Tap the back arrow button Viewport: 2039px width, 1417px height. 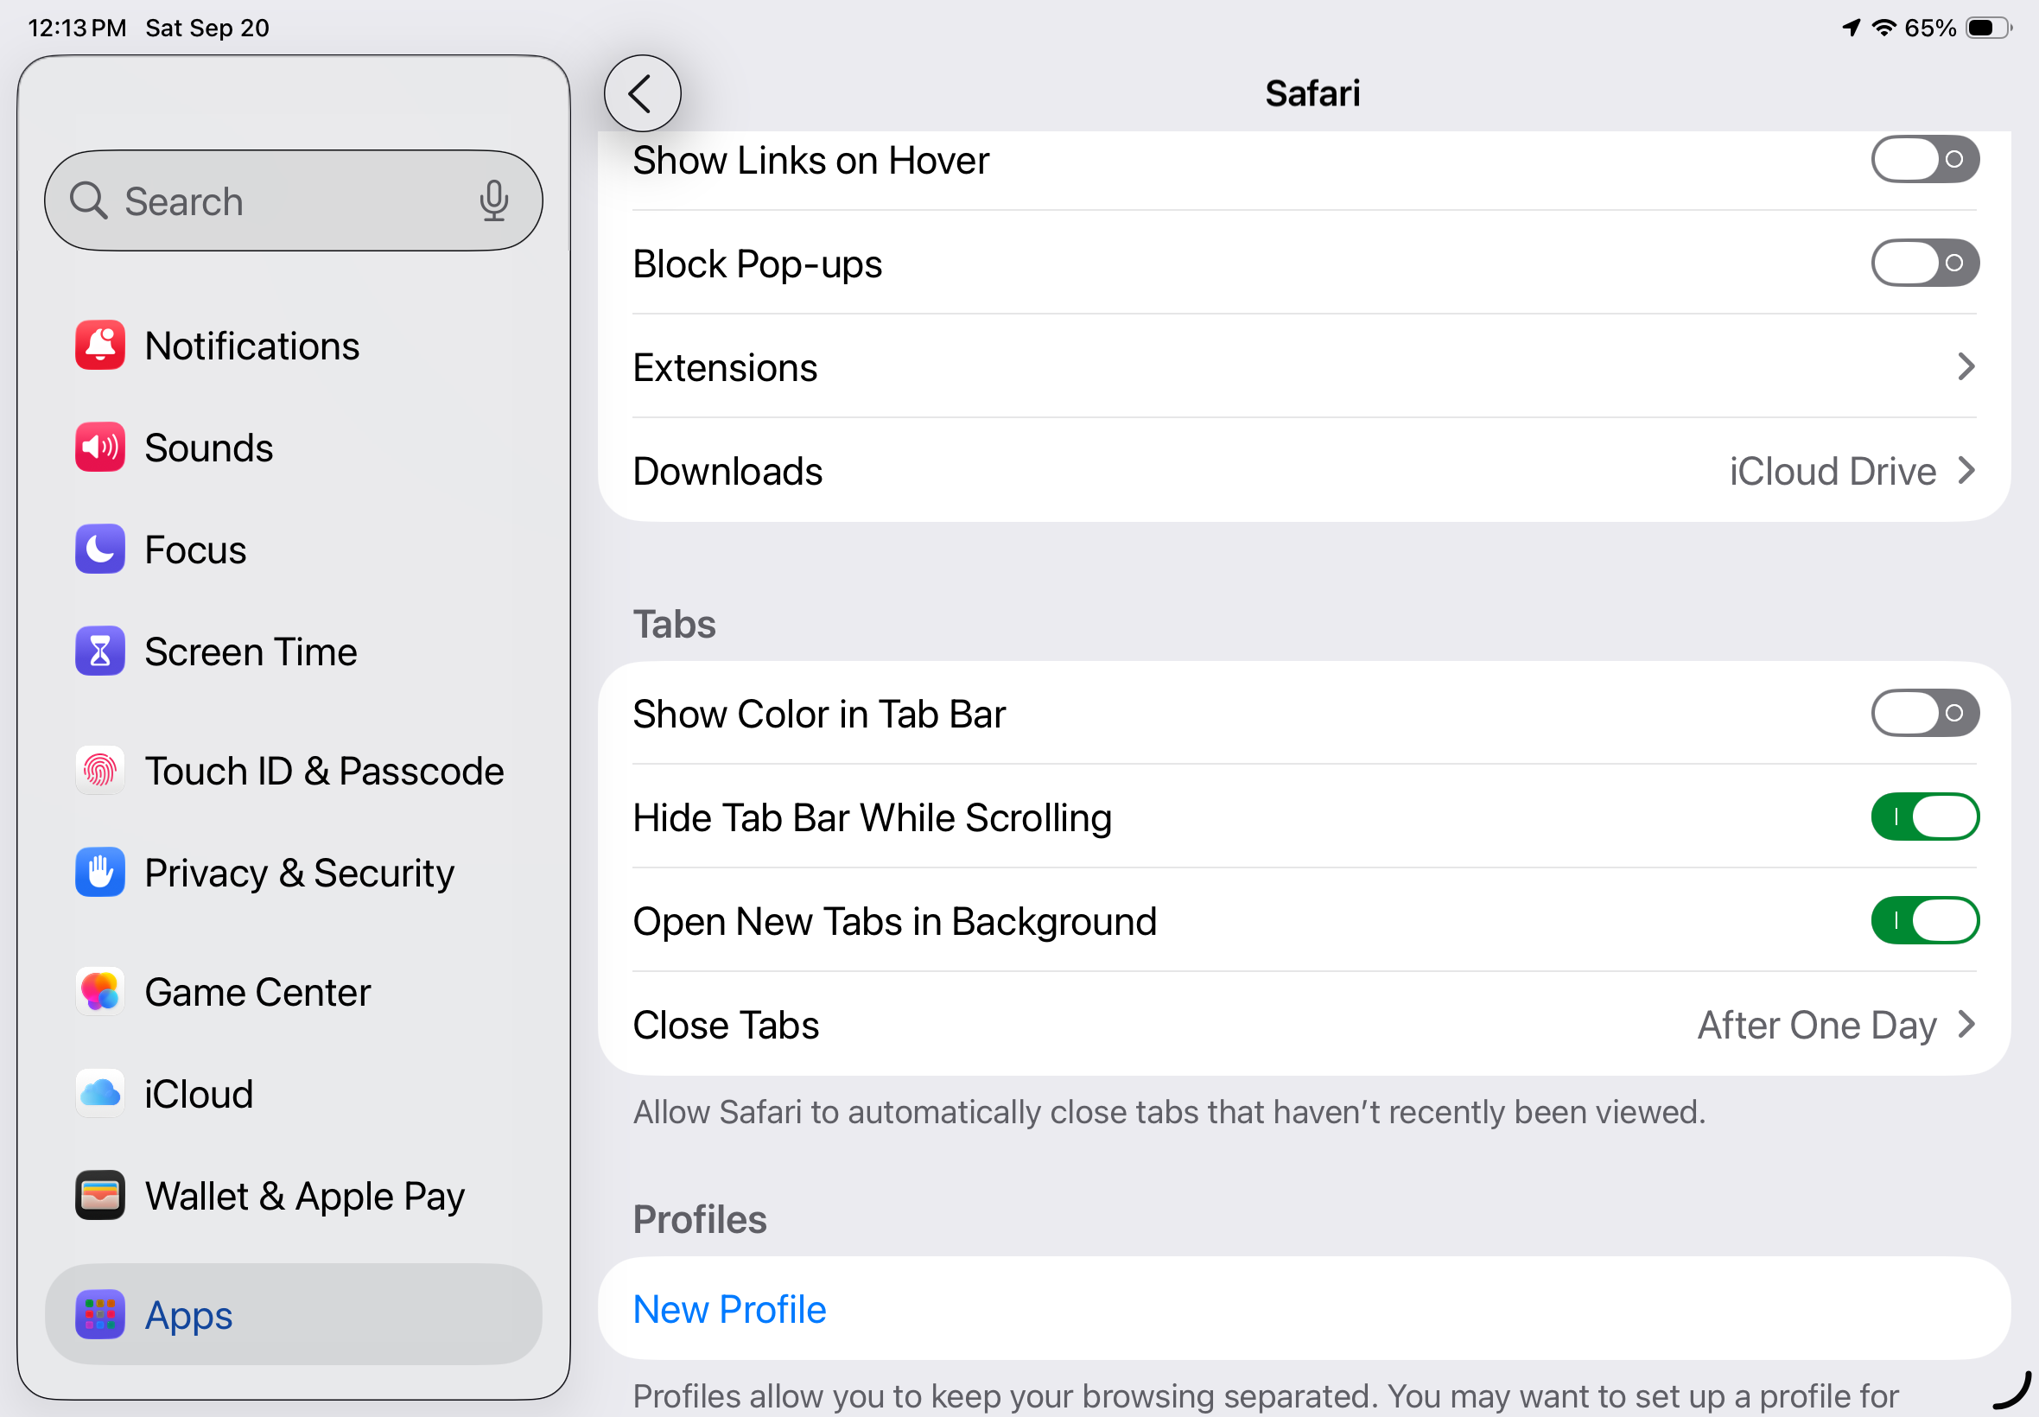point(642,93)
